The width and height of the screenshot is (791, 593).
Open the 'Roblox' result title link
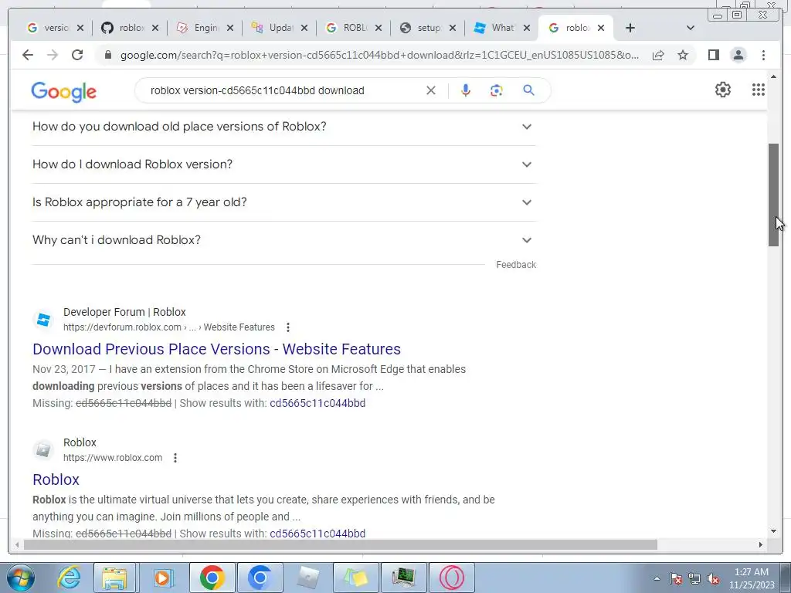56,479
